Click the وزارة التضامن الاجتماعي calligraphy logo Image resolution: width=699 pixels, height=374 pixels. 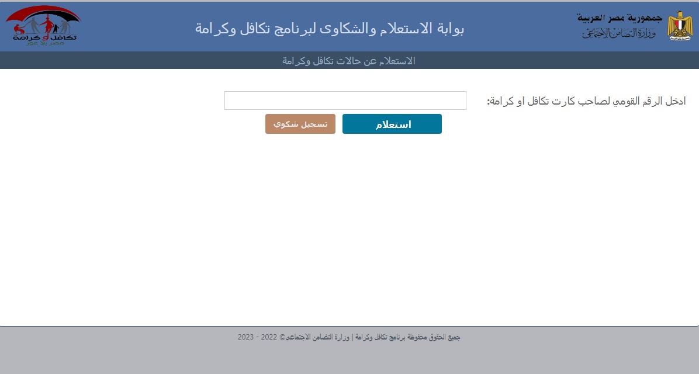[619, 33]
